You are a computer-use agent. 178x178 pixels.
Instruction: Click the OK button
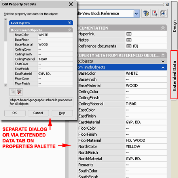[x=15, y=113]
